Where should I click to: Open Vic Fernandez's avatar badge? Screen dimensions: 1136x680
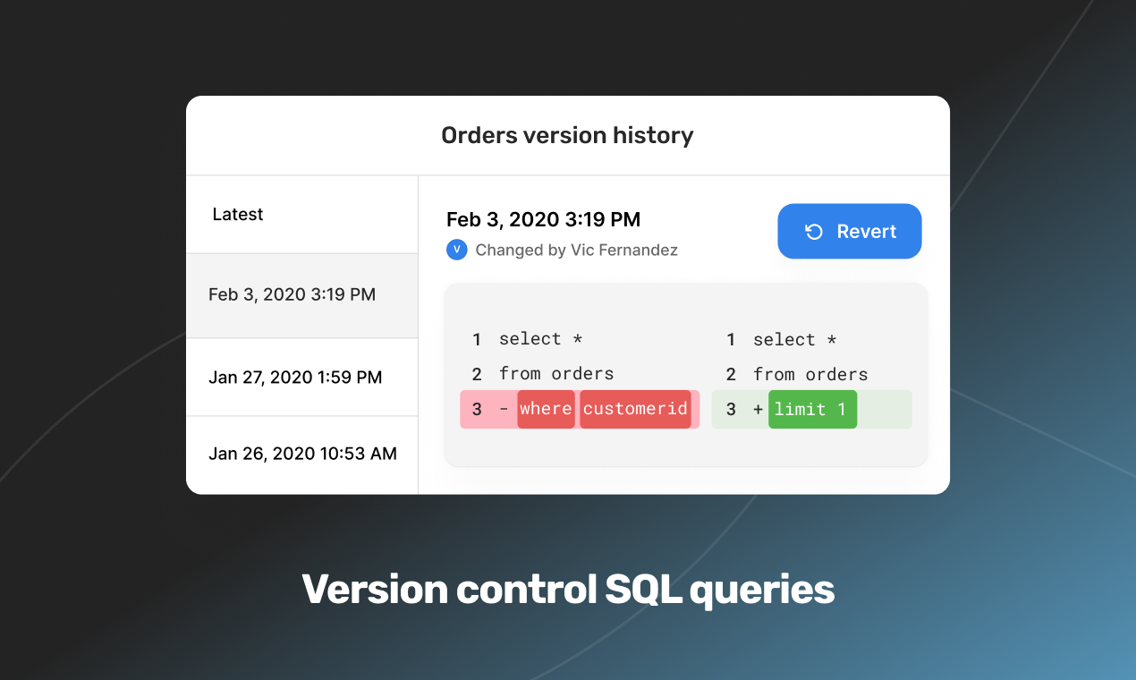pos(457,250)
